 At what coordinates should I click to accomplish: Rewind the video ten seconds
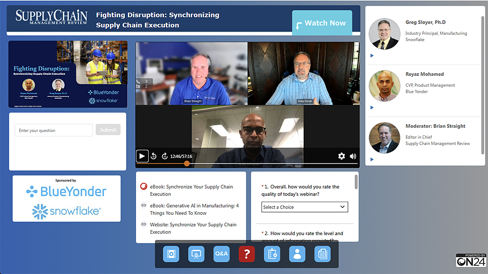pyautogui.click(x=154, y=156)
